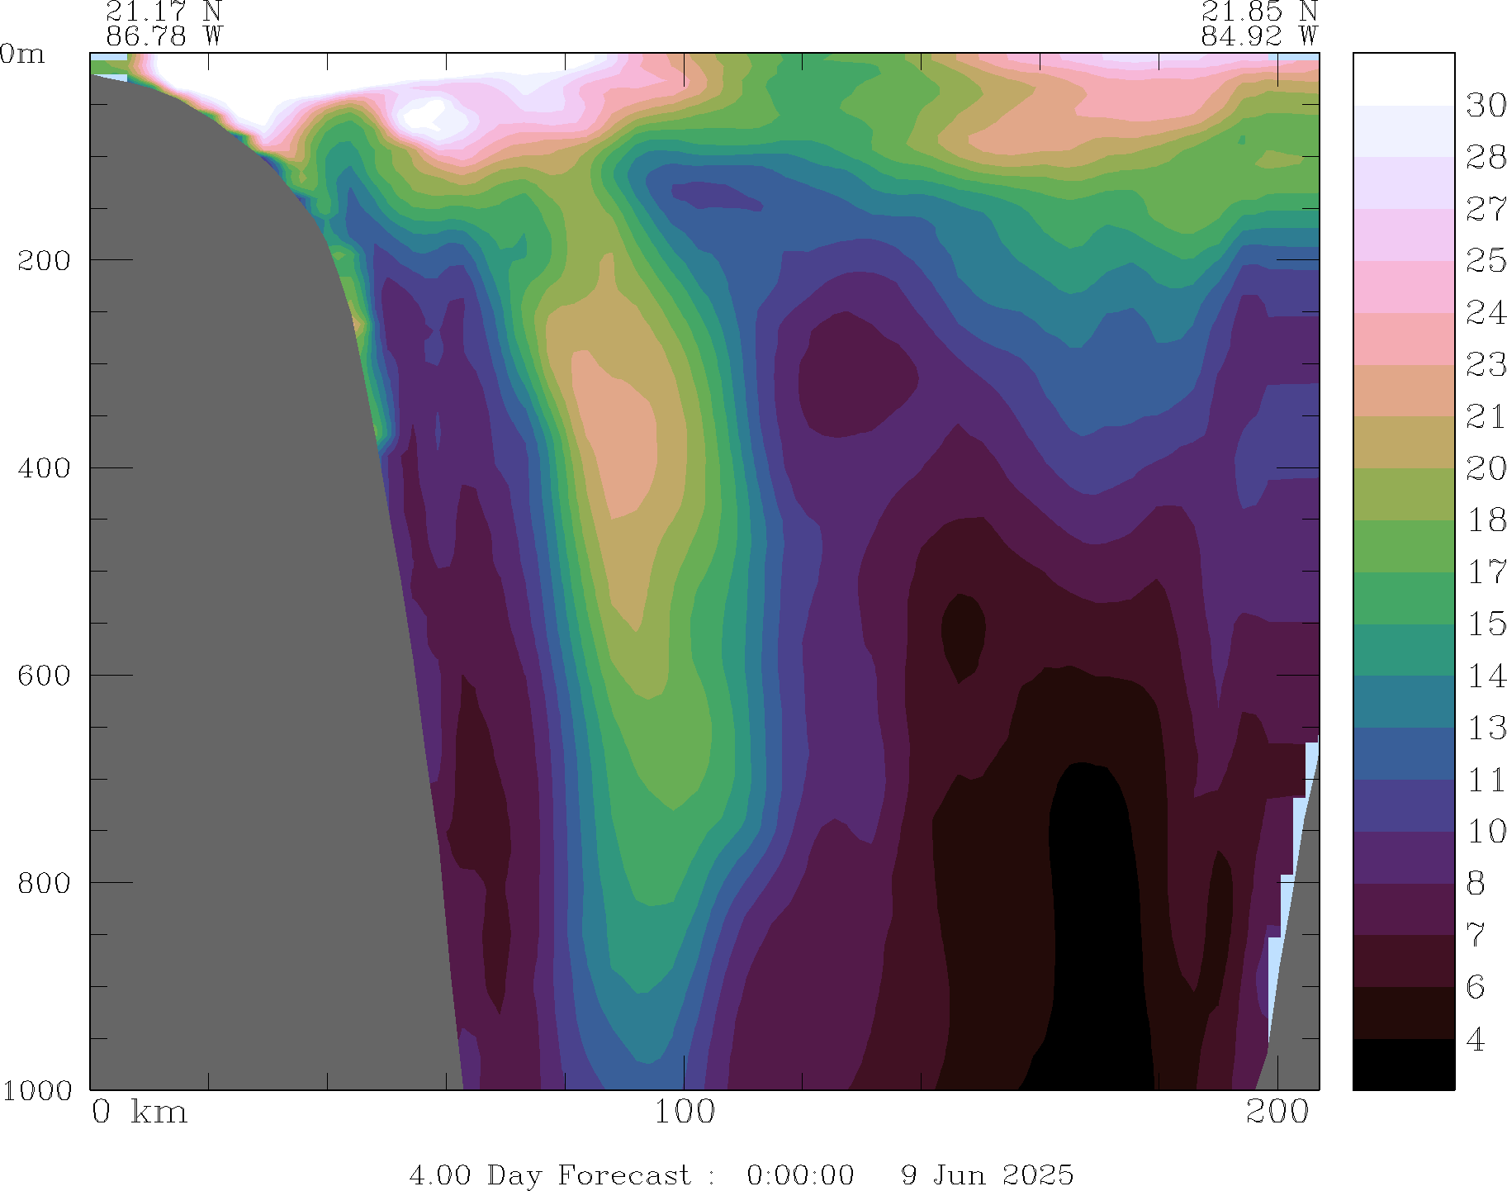Select the 100 distance axis label
Screen dimensions: 1507x1191
click(685, 1113)
